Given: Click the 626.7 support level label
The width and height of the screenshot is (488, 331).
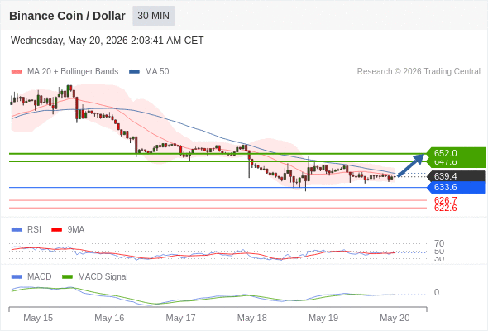Looking at the screenshot, I should click(x=445, y=200).
